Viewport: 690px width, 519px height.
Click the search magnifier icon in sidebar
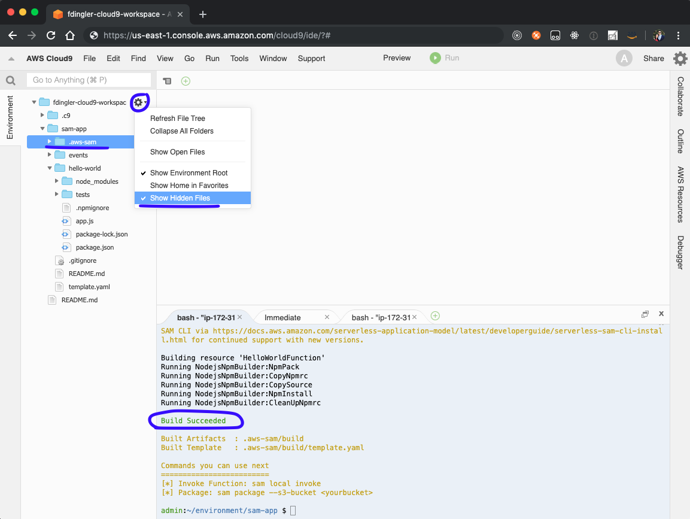11,80
